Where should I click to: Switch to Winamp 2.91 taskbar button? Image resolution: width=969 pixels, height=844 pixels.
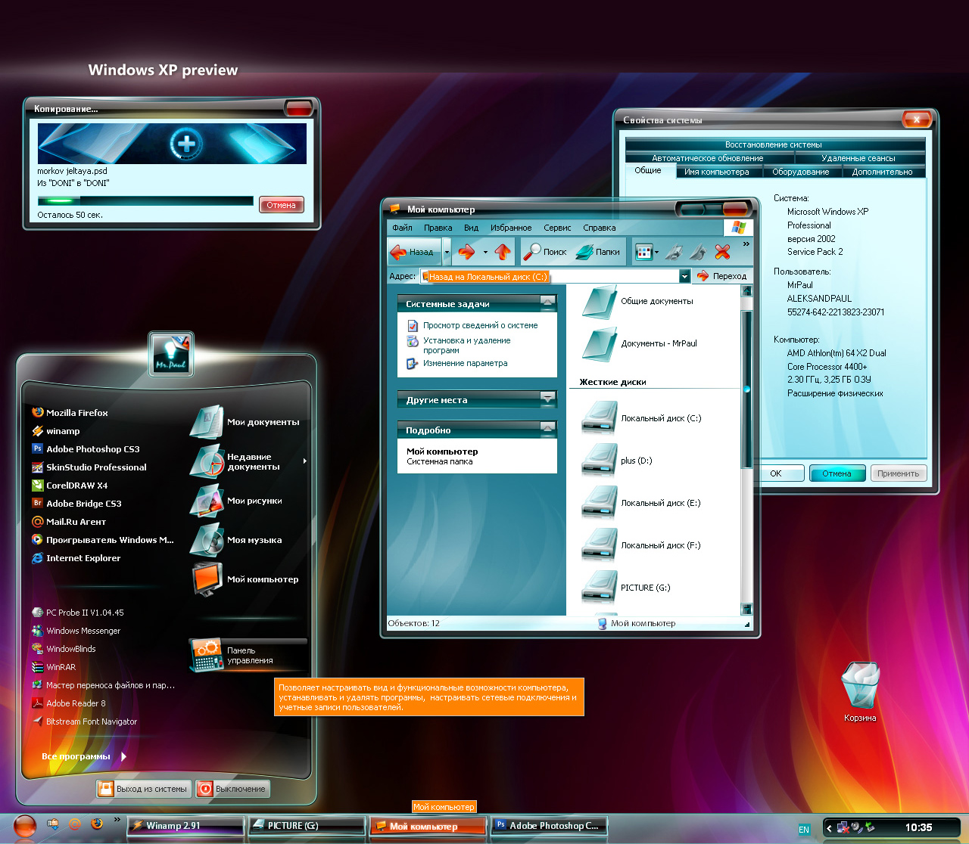pyautogui.click(x=185, y=826)
